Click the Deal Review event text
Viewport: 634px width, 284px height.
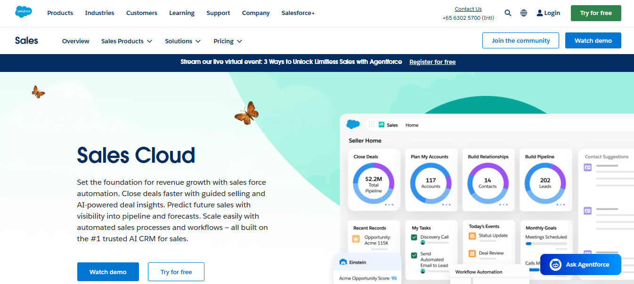(491, 253)
